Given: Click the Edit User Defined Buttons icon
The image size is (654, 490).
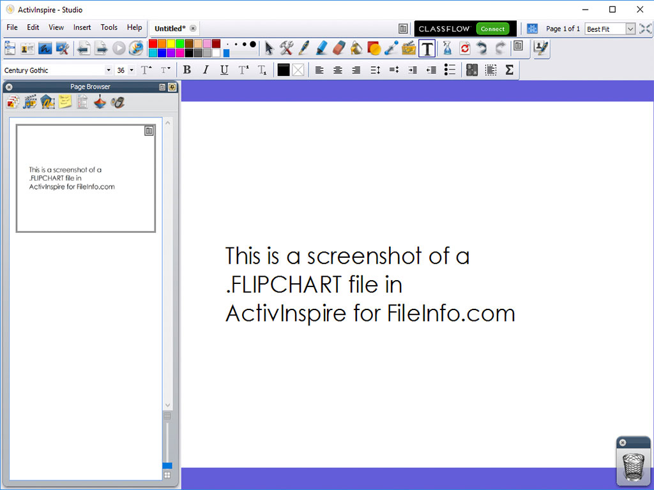Looking at the screenshot, I should pos(542,48).
